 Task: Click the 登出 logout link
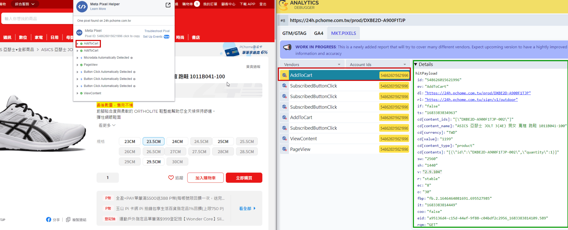pos(263,4)
